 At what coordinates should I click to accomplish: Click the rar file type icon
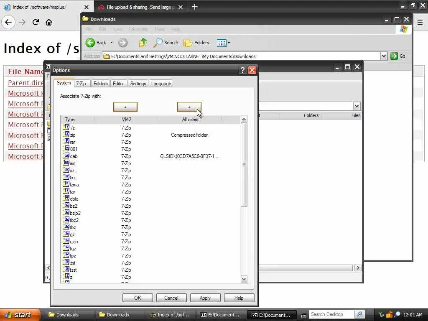pyautogui.click(x=66, y=141)
